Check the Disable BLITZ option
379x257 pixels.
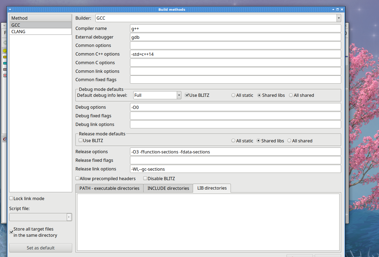145,179
